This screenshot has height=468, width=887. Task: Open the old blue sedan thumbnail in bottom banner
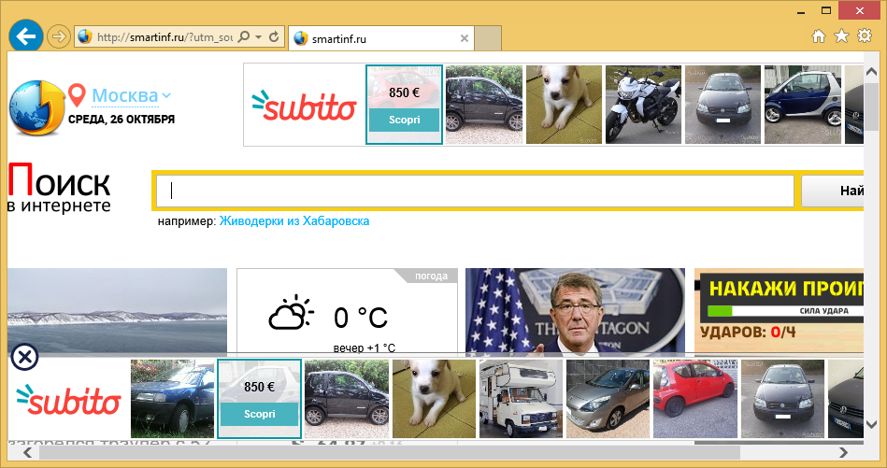[x=173, y=399]
